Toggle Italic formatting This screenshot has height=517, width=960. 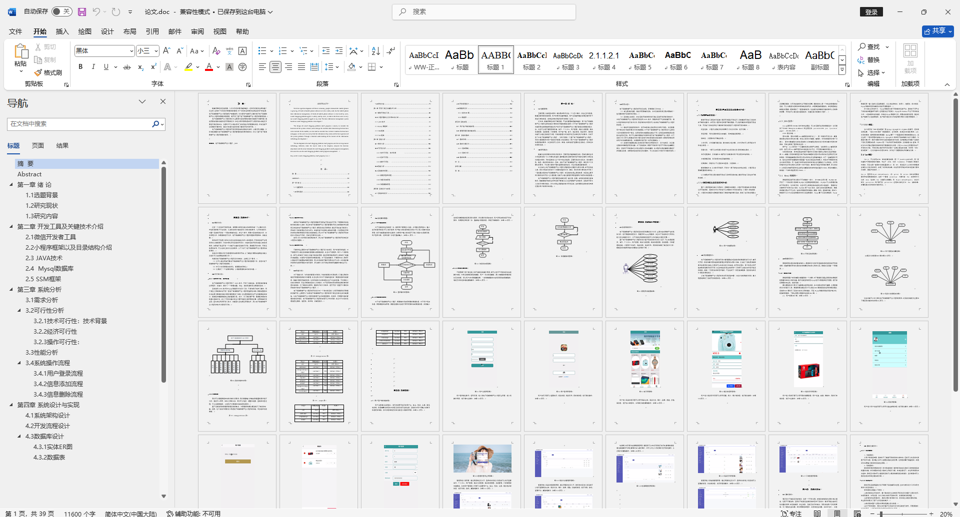click(x=93, y=67)
